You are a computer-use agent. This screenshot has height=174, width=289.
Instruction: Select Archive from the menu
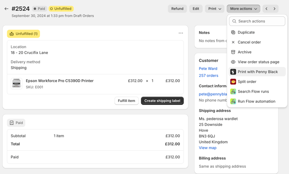tap(257, 52)
